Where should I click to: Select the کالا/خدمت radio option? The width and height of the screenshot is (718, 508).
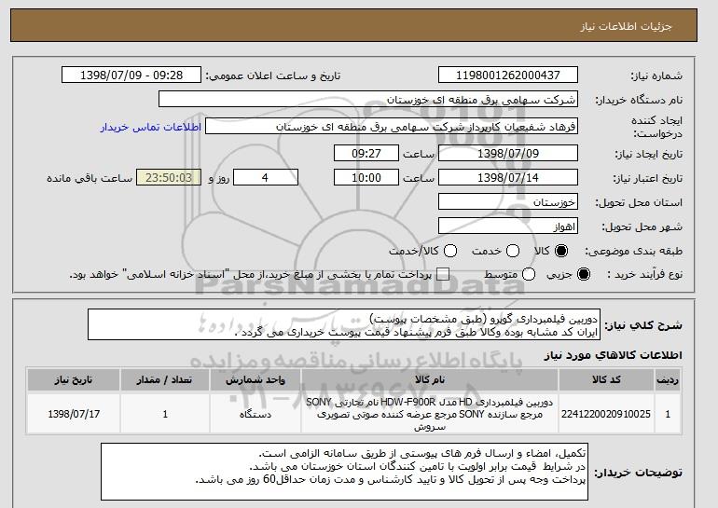(450, 251)
